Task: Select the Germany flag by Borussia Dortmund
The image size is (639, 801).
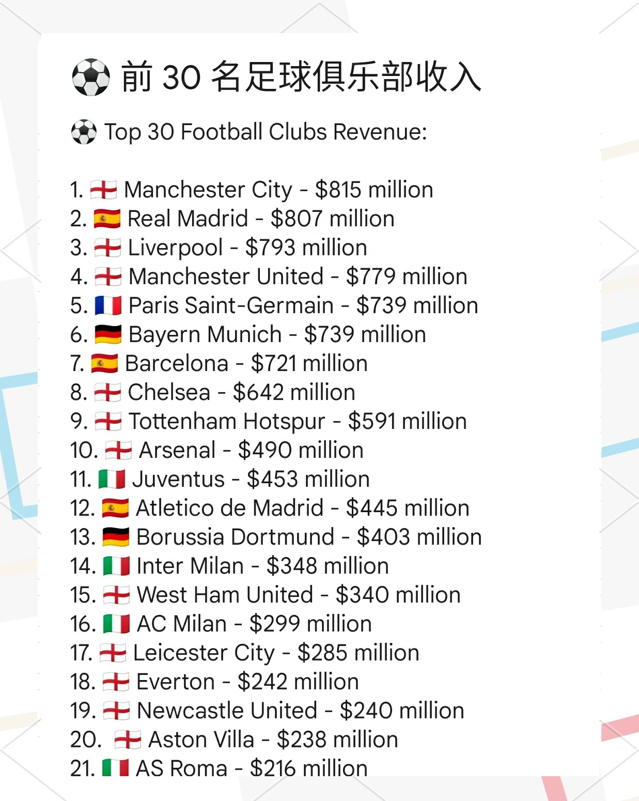Action: (116, 537)
